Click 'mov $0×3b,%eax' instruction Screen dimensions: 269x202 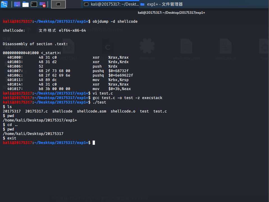pyautogui.click(x=112, y=89)
